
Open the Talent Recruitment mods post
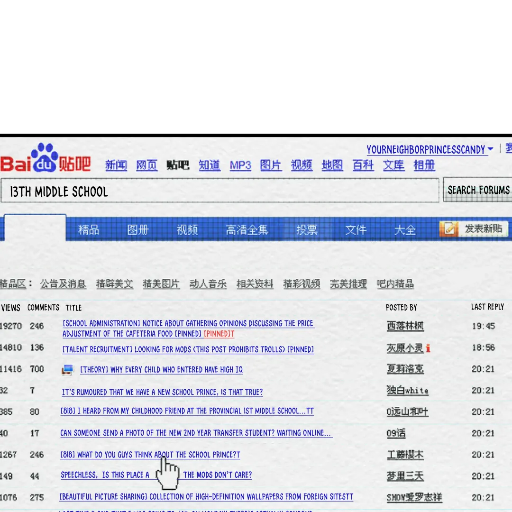point(188,349)
